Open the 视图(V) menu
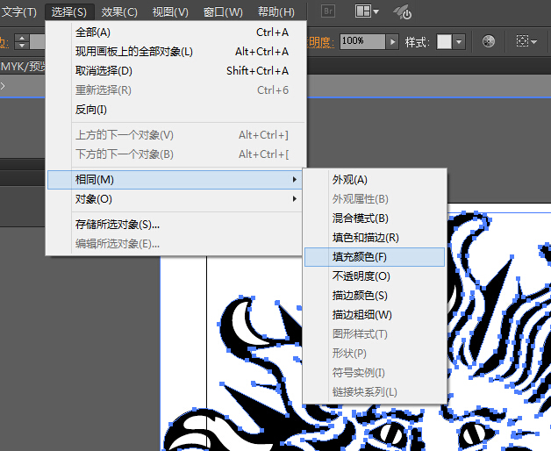This screenshot has height=451, width=551. [170, 12]
